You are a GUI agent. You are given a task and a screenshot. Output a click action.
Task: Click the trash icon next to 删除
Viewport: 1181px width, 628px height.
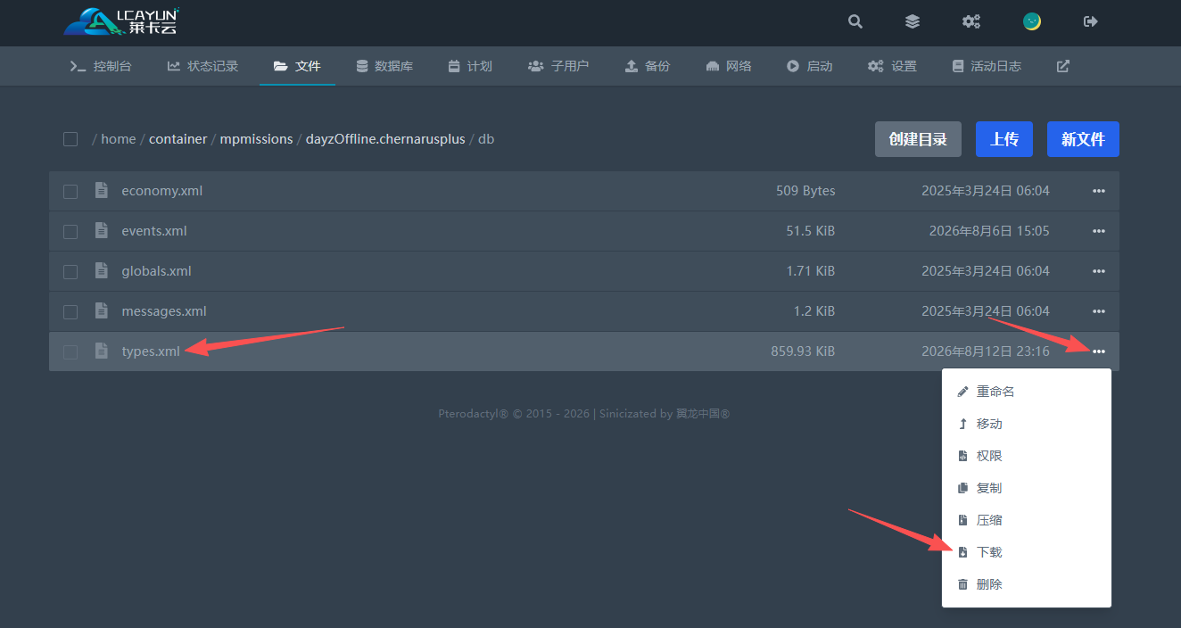tap(962, 584)
